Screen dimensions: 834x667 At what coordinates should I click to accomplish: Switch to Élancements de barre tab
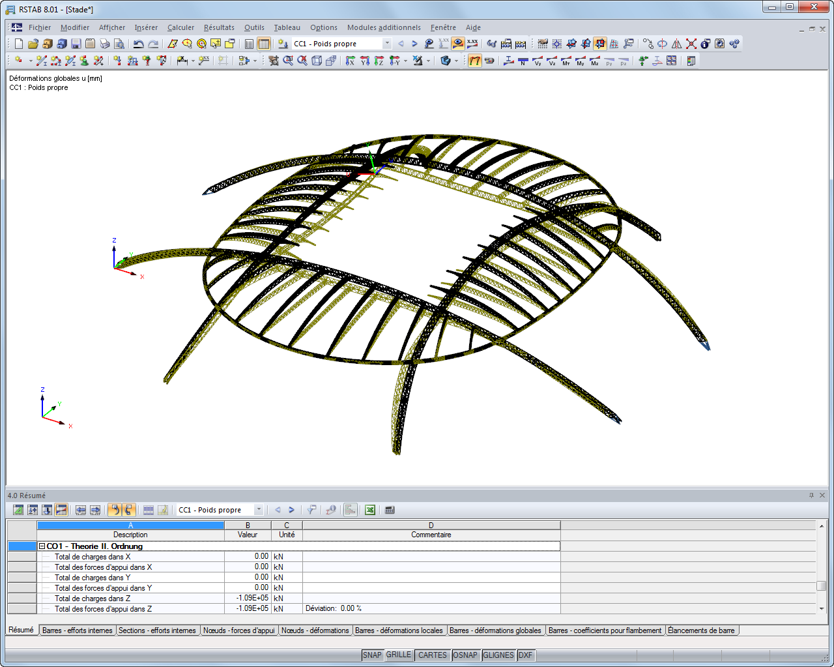(x=701, y=630)
